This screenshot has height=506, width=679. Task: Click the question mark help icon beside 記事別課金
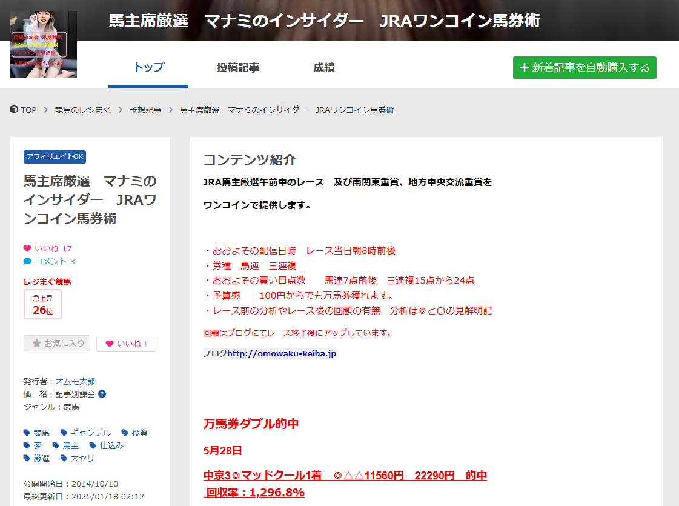point(102,394)
